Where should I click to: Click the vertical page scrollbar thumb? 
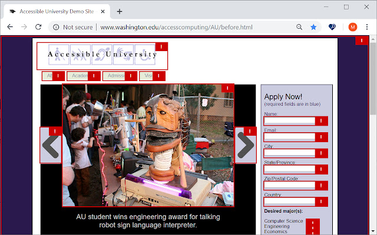[373, 79]
